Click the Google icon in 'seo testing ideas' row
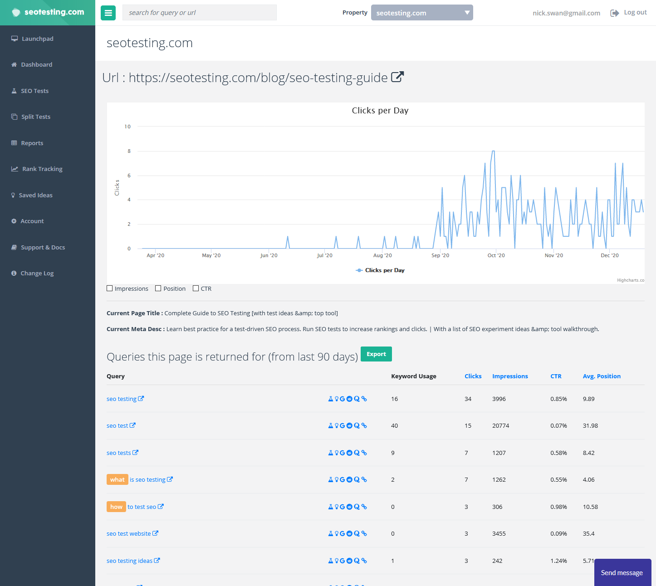Screen dimensions: 656x586 pyautogui.click(x=343, y=561)
